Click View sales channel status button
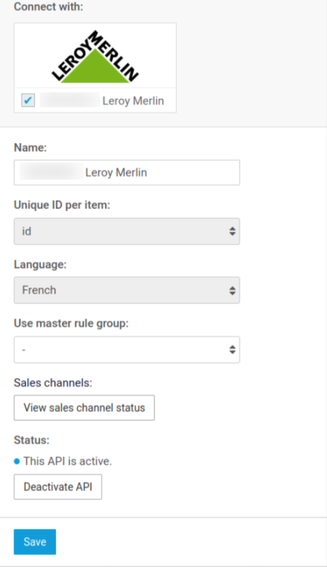 click(x=84, y=408)
